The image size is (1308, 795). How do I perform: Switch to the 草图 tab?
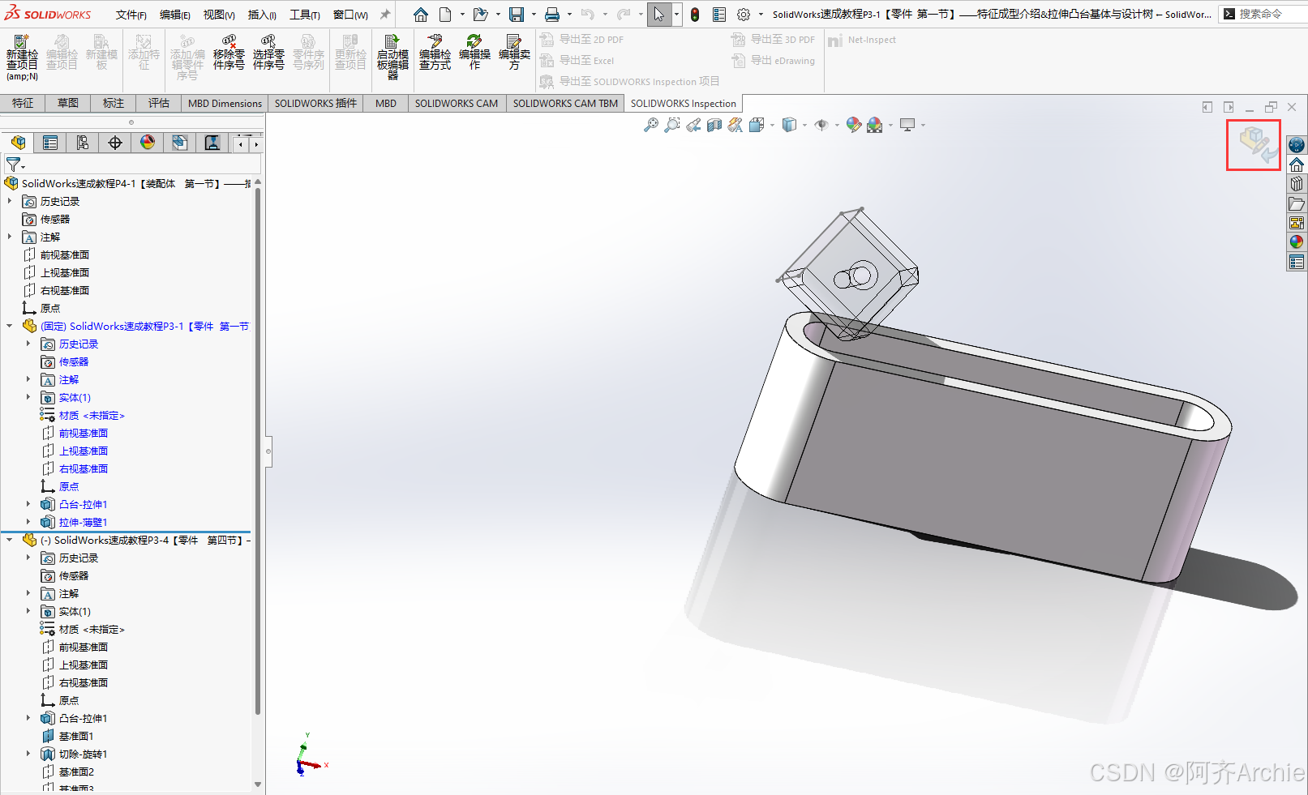pyautogui.click(x=68, y=103)
